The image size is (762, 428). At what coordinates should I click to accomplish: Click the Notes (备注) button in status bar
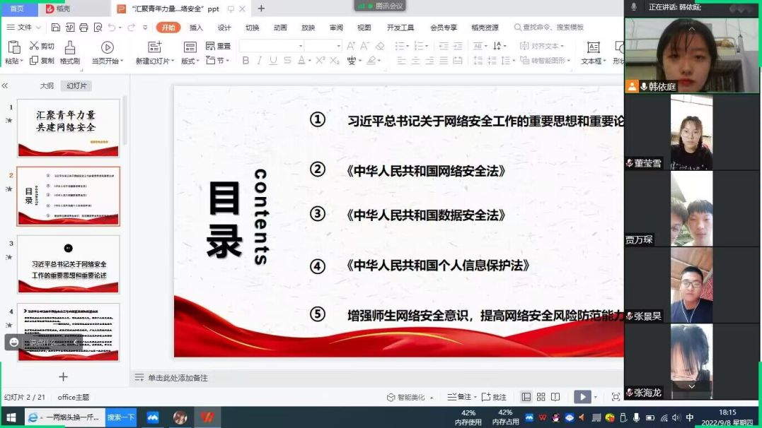(464, 397)
